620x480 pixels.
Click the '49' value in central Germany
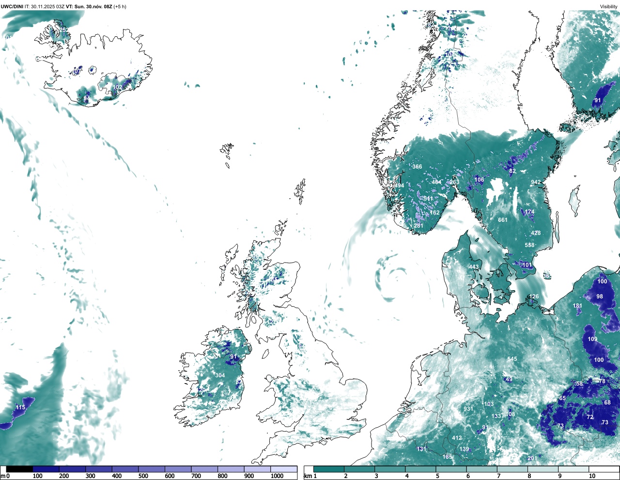tap(509, 379)
